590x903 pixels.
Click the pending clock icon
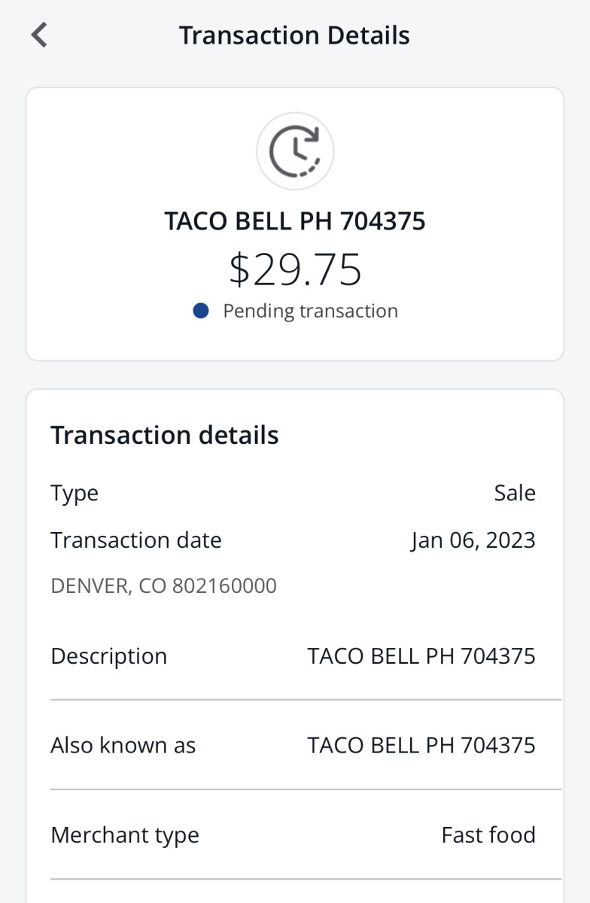(x=295, y=151)
